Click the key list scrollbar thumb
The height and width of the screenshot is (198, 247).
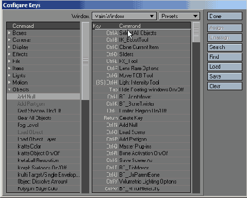pos(196,32)
